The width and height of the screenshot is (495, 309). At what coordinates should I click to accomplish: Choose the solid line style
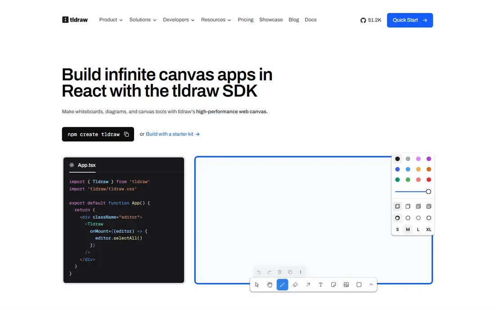click(x=429, y=218)
